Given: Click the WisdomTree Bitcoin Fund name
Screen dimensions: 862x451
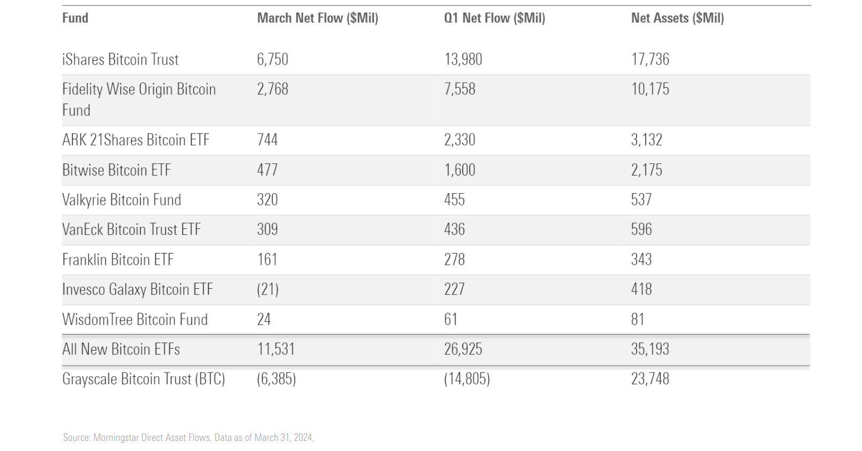Looking at the screenshot, I should click(135, 319).
